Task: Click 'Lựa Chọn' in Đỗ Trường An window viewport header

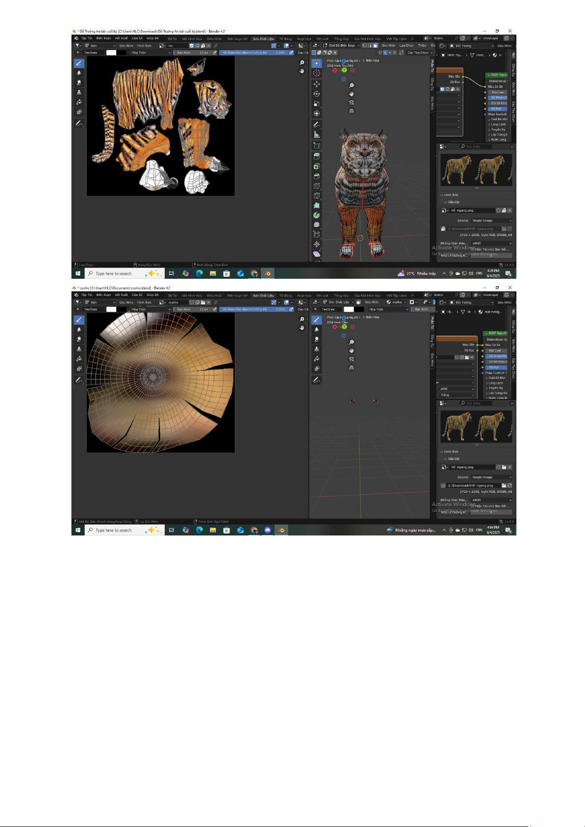Action: [x=407, y=46]
